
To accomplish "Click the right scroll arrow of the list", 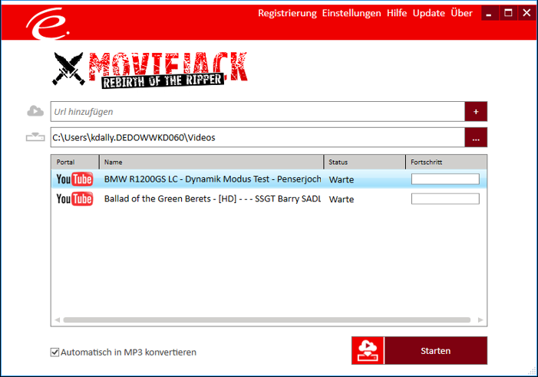I will tap(480, 320).
